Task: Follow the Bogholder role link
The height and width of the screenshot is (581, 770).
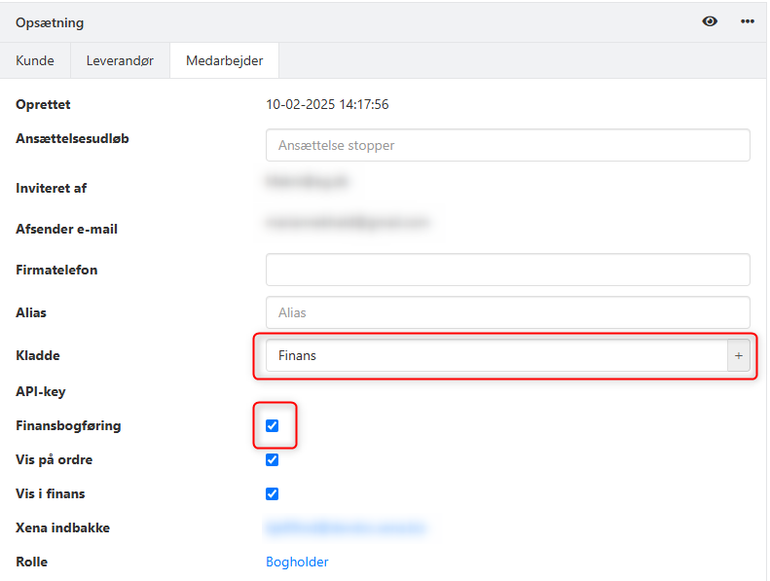Action: tap(297, 562)
